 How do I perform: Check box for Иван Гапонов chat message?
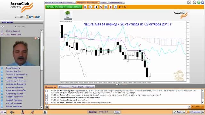coord(46,103)
